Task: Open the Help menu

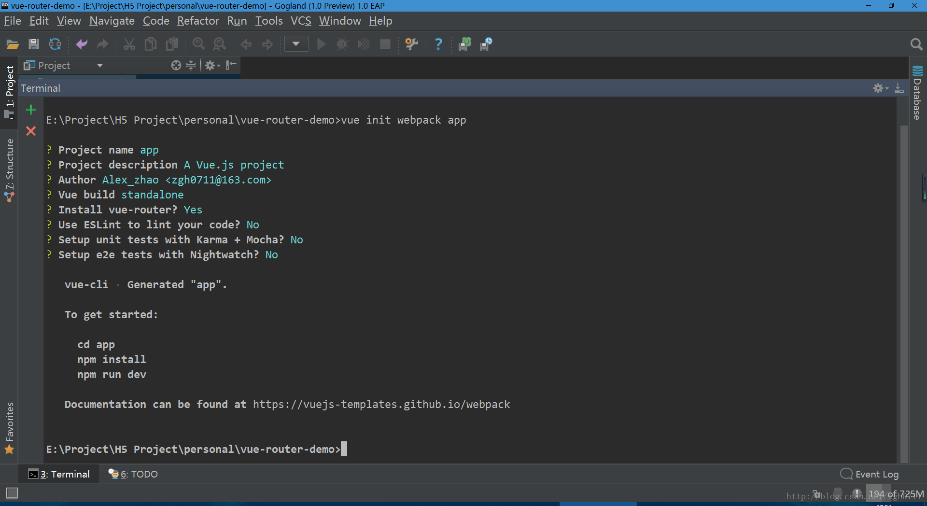Action: [380, 21]
